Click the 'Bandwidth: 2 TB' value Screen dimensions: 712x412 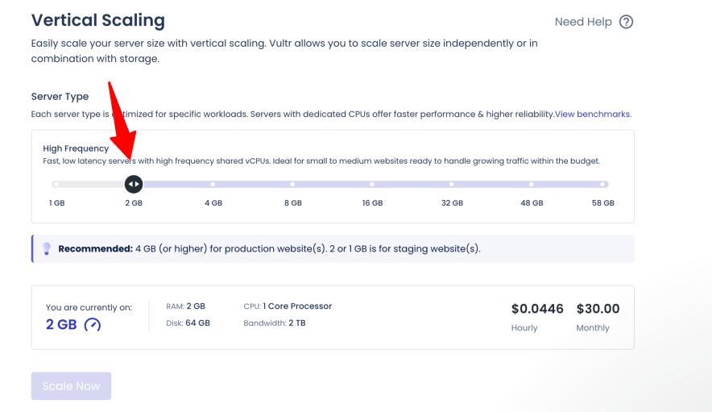(275, 323)
